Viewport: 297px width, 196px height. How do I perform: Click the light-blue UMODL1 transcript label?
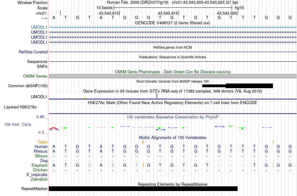(39, 27)
